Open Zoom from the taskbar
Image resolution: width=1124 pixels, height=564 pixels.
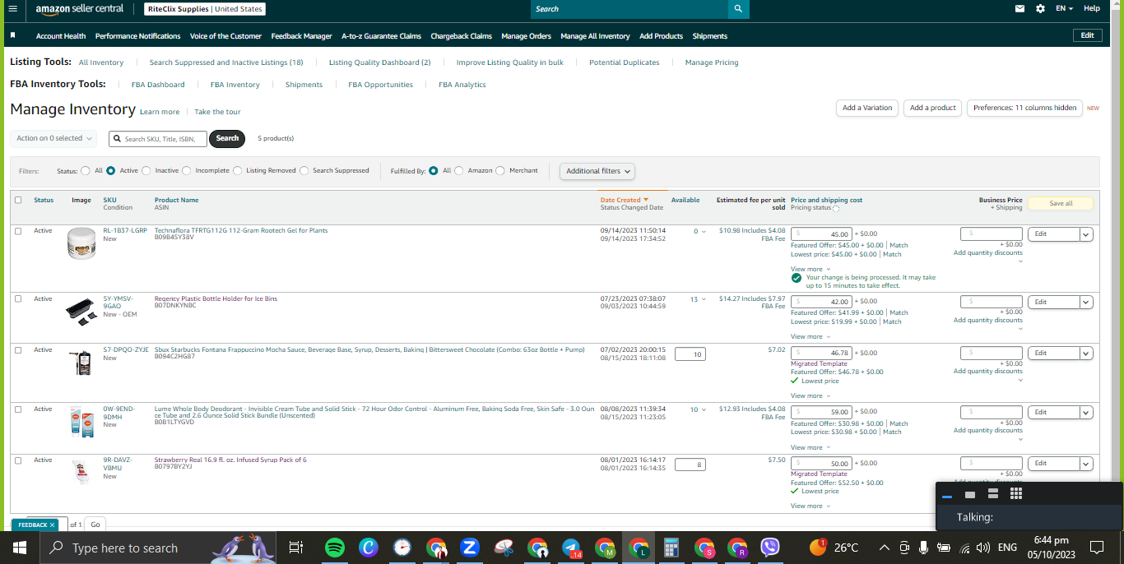point(470,548)
